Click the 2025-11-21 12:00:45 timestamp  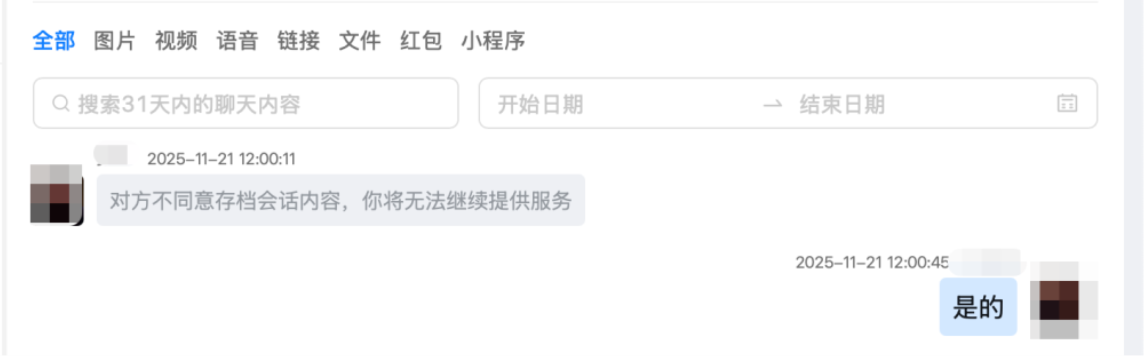point(872,262)
